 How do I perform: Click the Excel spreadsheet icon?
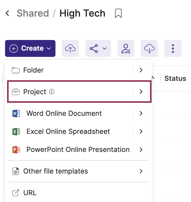tap(16, 132)
